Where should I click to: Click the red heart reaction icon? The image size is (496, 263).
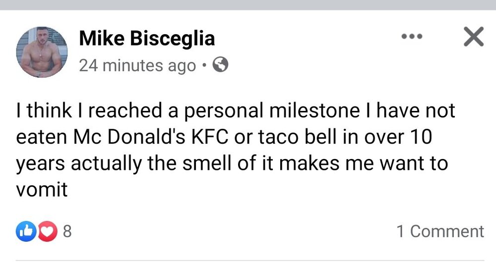tap(47, 231)
